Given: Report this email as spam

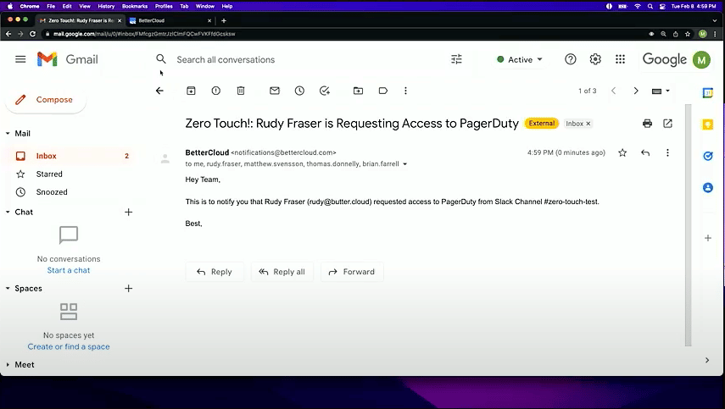Looking at the screenshot, I should coord(216,91).
